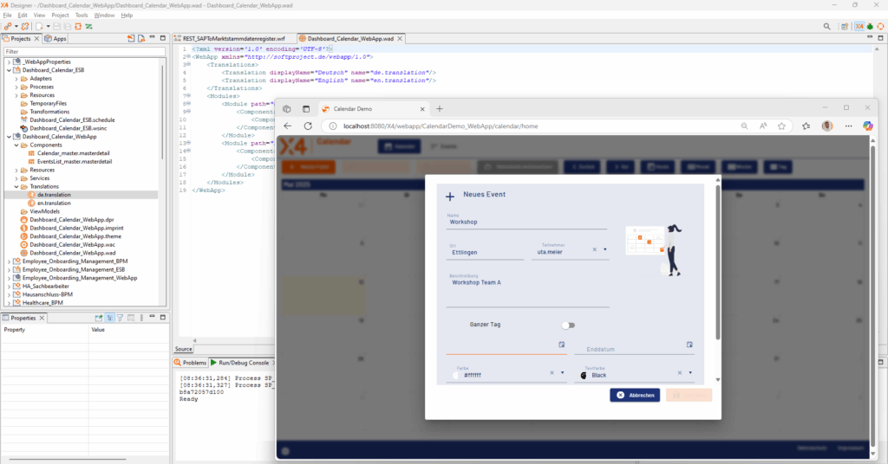Click the Copilot icon in browser toolbar
The width and height of the screenshot is (888, 464).
click(x=867, y=126)
